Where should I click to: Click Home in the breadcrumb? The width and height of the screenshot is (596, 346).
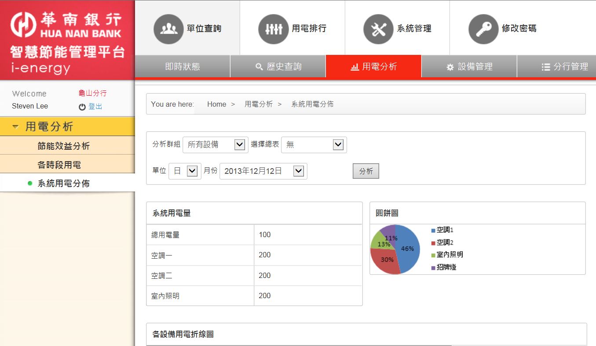point(217,104)
